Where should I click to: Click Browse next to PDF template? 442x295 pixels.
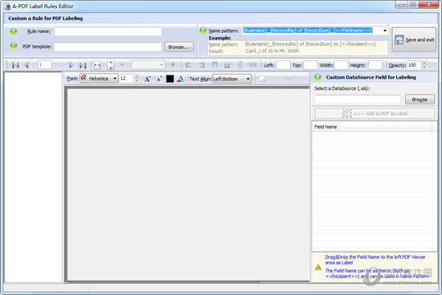(x=178, y=47)
